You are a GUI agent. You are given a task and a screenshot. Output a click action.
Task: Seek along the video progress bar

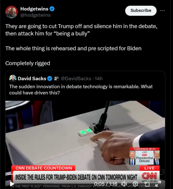click(x=85, y=175)
